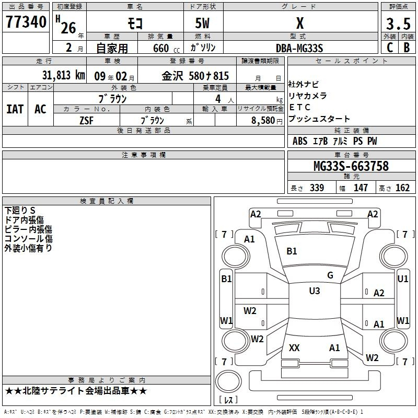Select the door shape value 5W
The width and height of the screenshot is (418, 418).
pos(203,23)
